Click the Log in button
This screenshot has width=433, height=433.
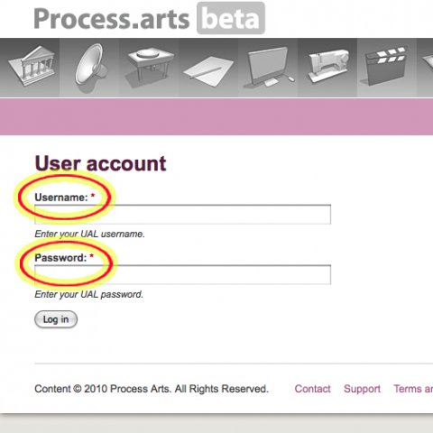tap(56, 319)
